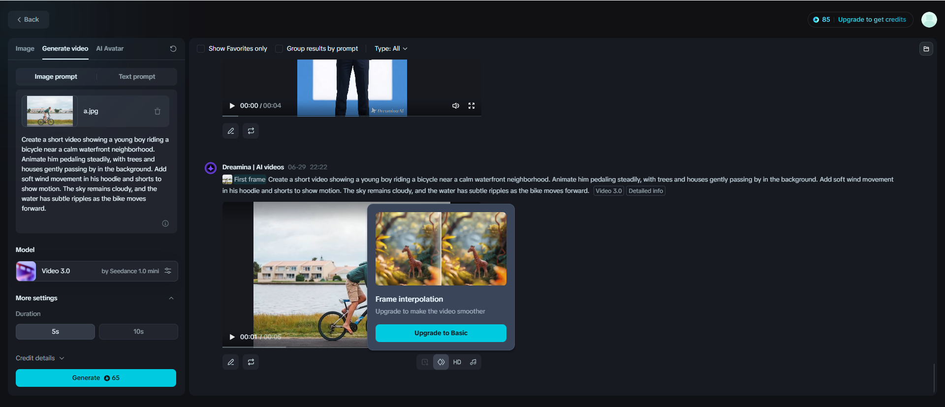Switch to the Image tab
This screenshot has width=945, height=407.
pyautogui.click(x=25, y=49)
